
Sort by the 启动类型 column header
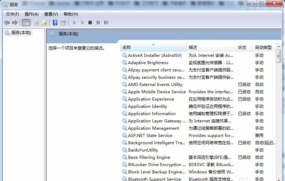click(x=264, y=48)
